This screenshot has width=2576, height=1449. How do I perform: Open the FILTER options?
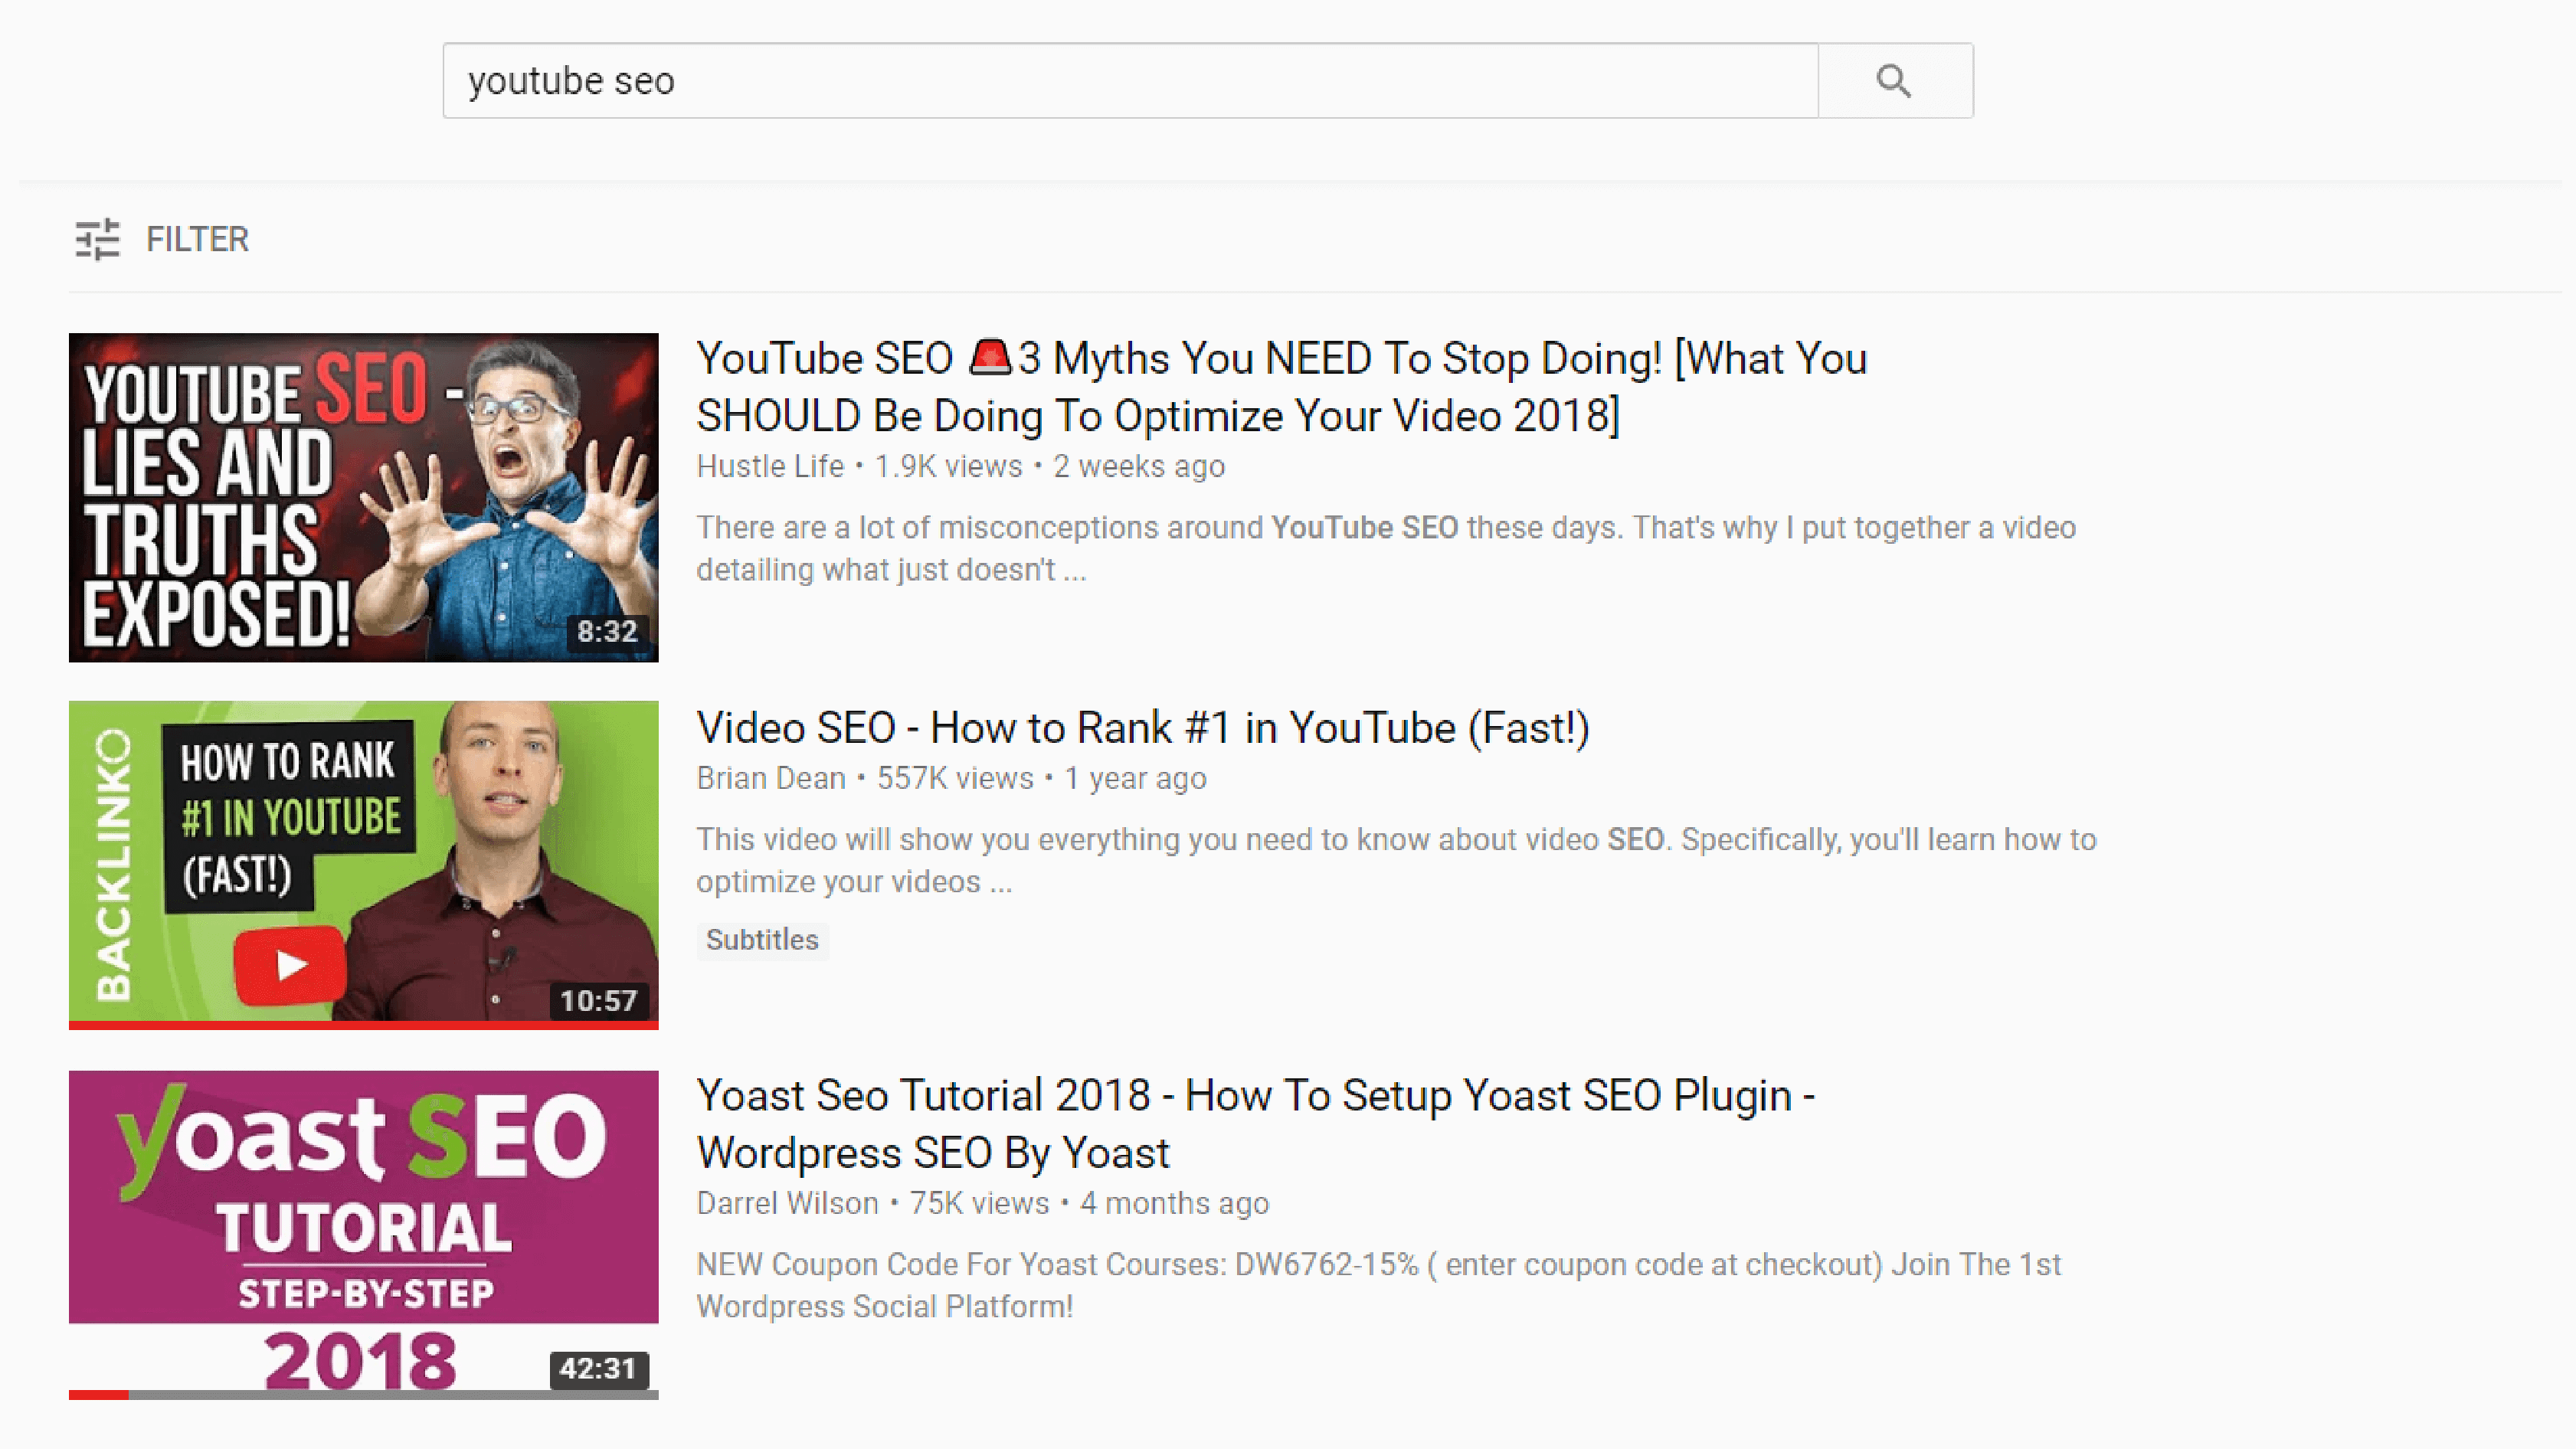point(196,239)
